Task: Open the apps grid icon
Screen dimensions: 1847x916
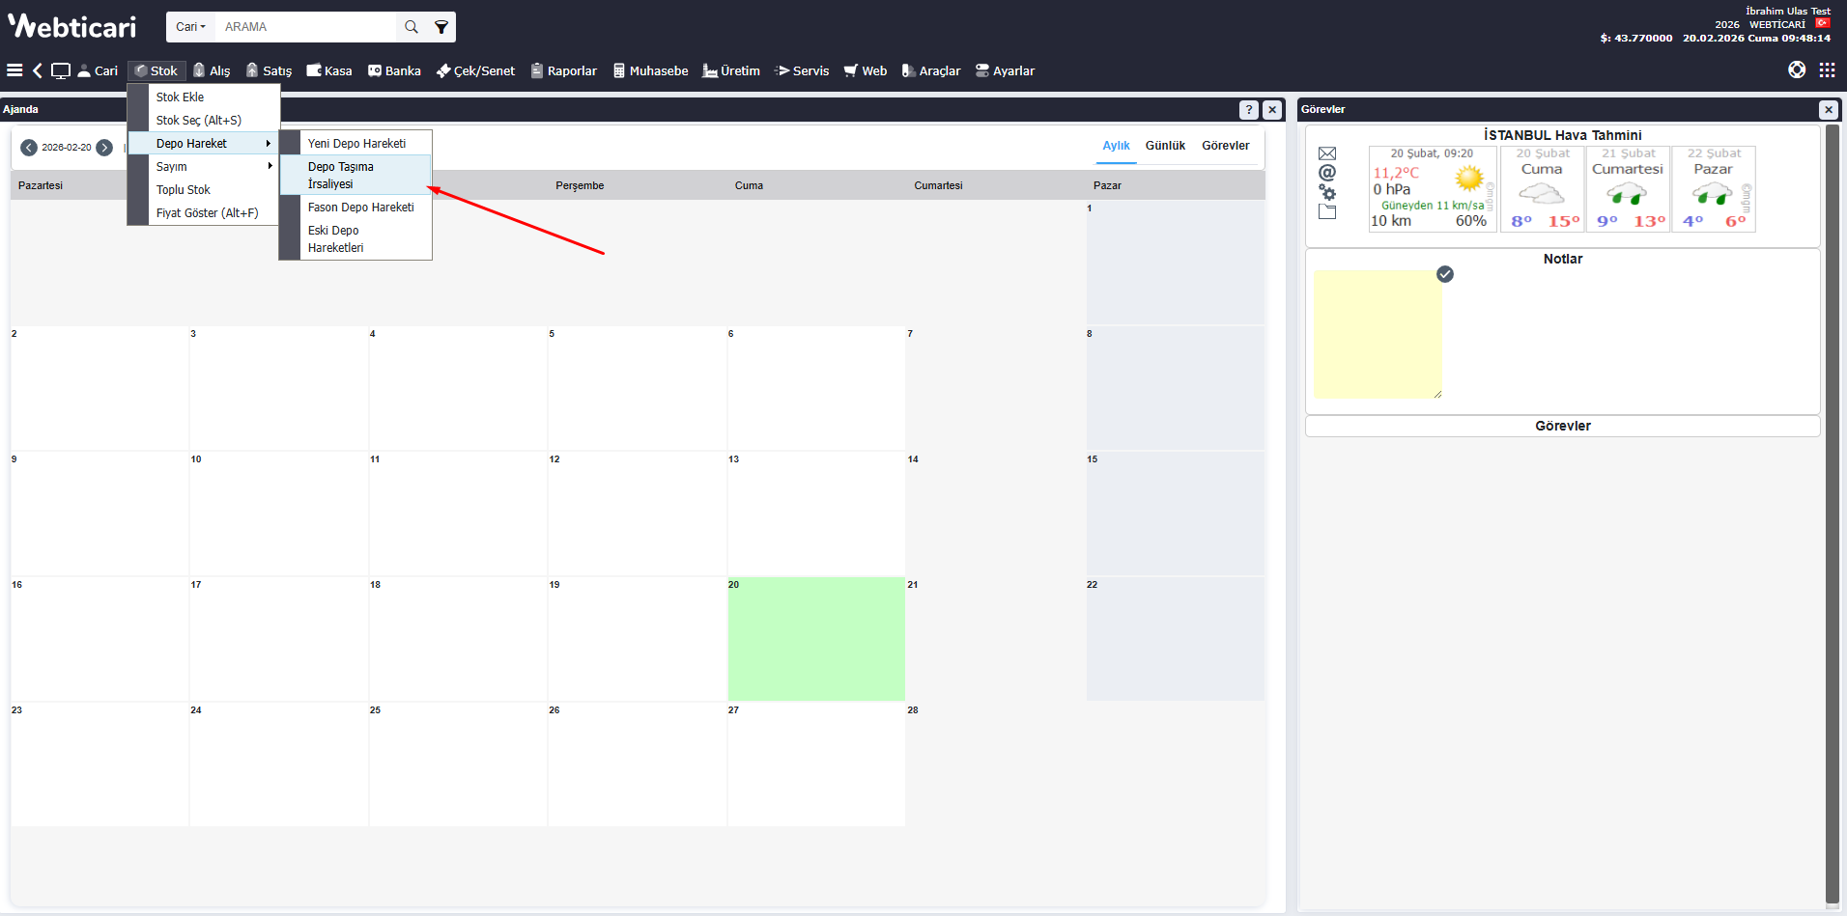Action: pyautogui.click(x=1827, y=69)
